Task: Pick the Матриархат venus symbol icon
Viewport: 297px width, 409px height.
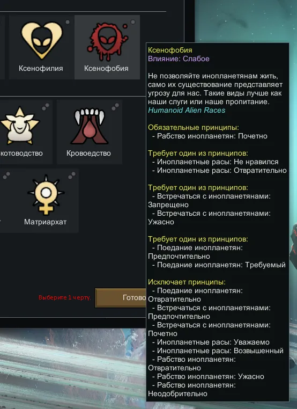Action: 46,195
